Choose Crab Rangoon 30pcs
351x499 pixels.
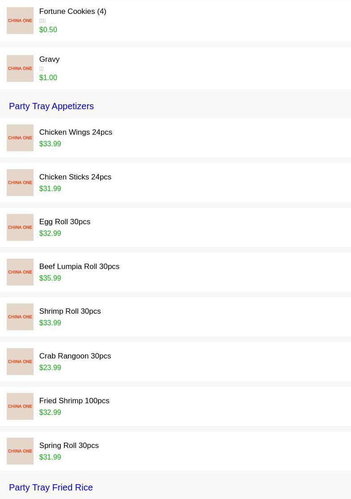pos(75,356)
